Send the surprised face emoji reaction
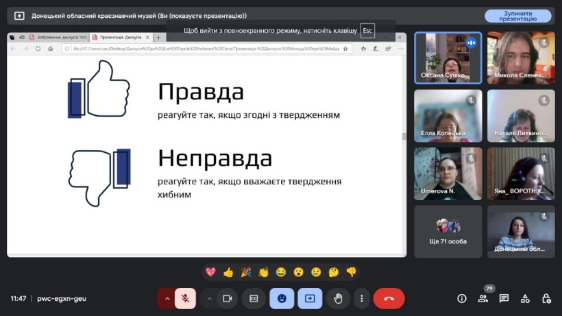 (x=299, y=272)
